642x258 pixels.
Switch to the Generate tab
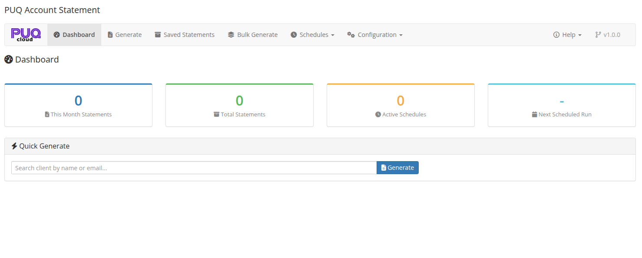(125, 34)
